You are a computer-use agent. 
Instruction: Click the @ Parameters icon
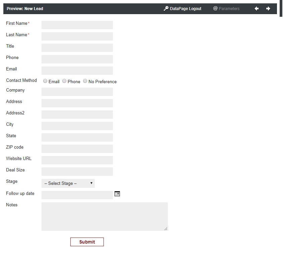215,8
